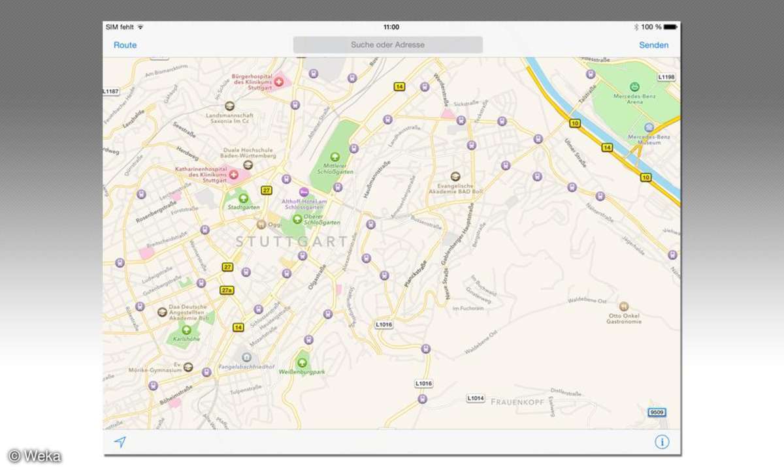The width and height of the screenshot is (784, 470).
Task: Focus the Suche oder Adresse search field
Action: pos(388,45)
